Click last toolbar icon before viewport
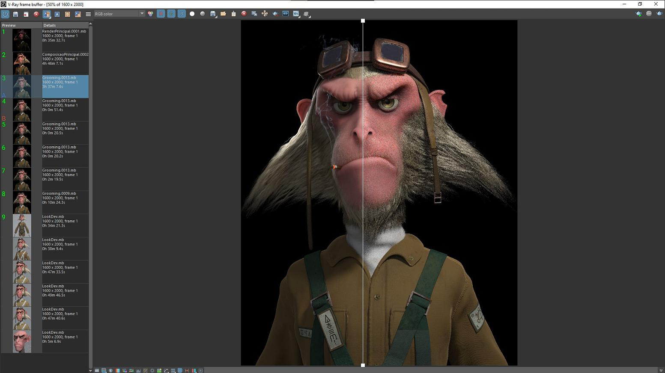Image resolution: width=665 pixels, height=373 pixels. click(x=307, y=14)
